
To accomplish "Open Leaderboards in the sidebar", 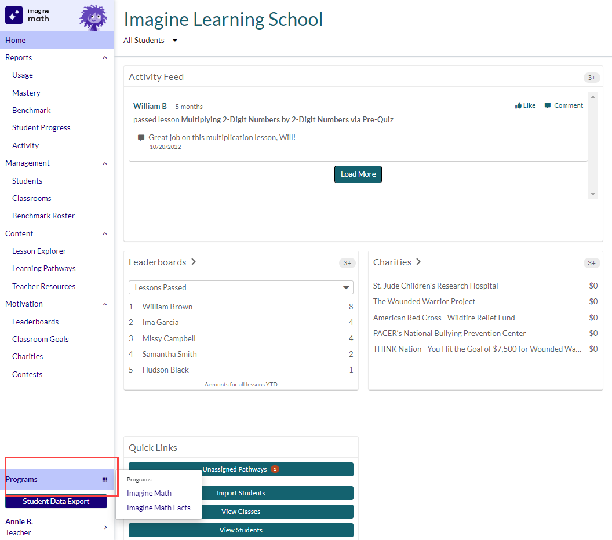I will (35, 322).
